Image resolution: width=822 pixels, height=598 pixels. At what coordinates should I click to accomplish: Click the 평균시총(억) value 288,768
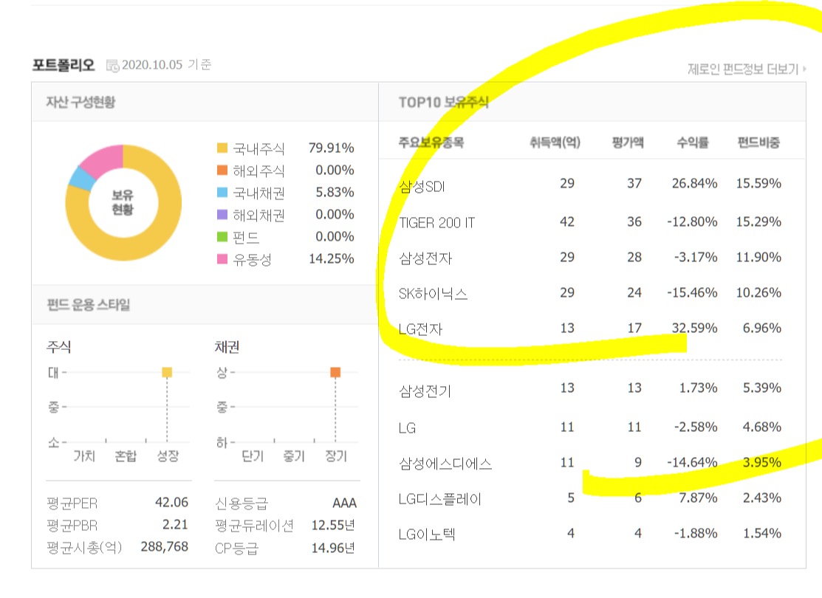pyautogui.click(x=165, y=546)
